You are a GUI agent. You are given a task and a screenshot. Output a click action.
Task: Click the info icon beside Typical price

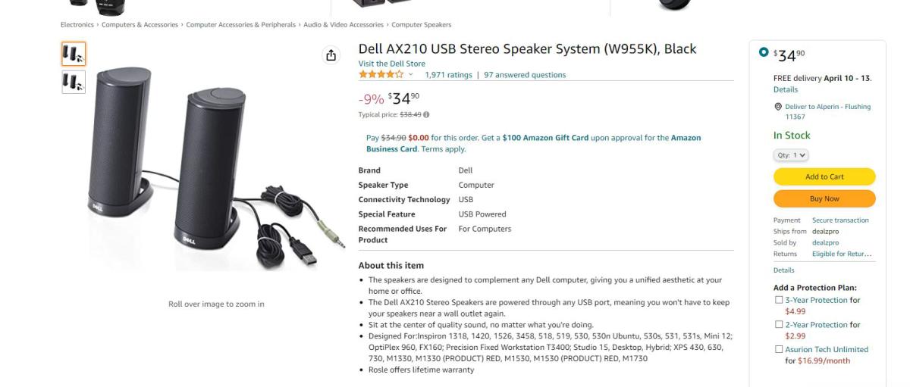click(426, 115)
